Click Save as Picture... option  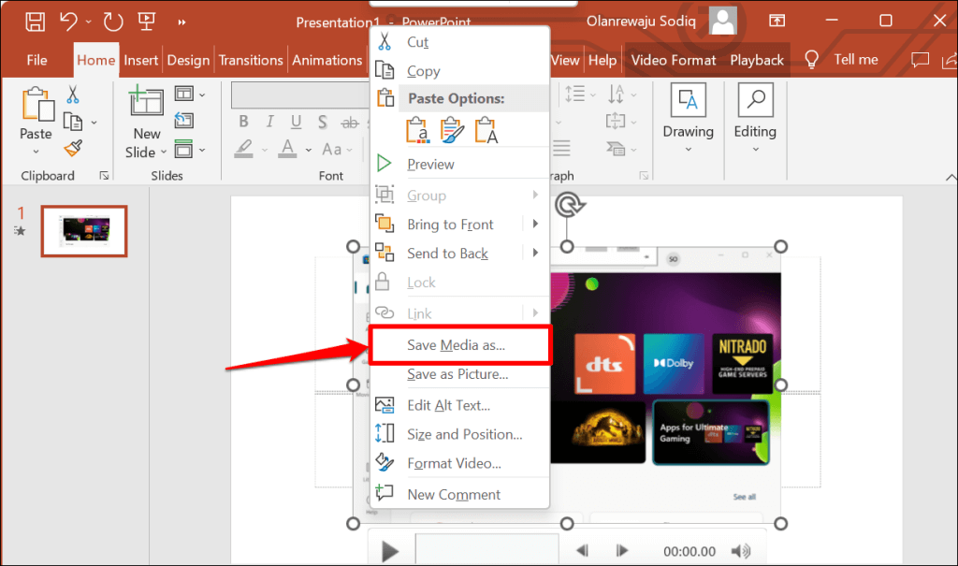pyautogui.click(x=457, y=374)
